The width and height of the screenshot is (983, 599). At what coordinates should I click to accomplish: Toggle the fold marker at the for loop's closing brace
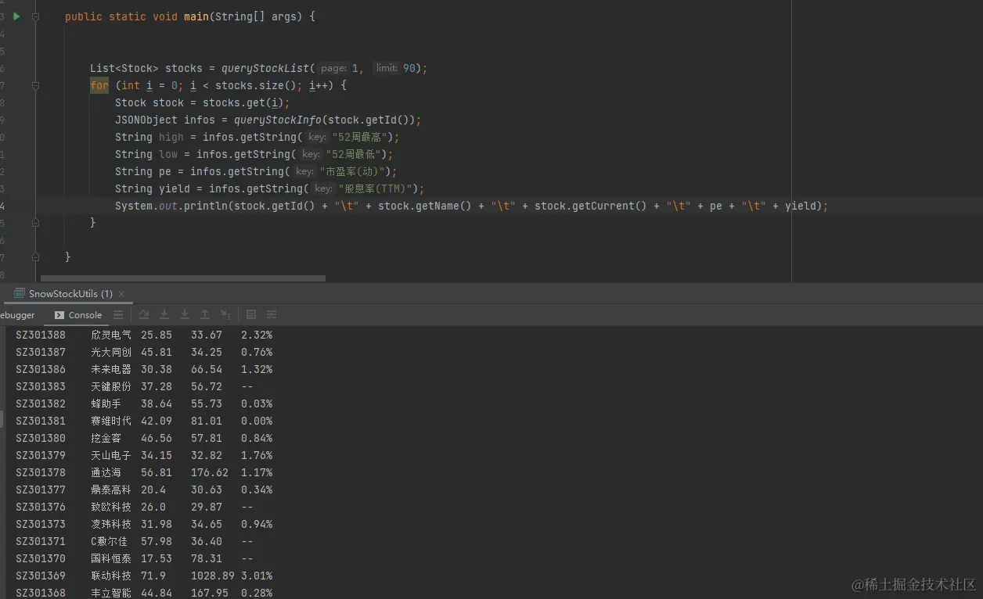[x=36, y=223]
